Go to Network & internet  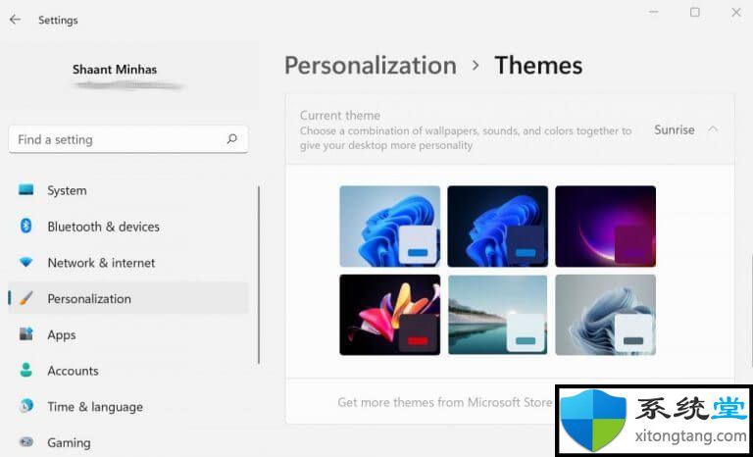point(101,263)
